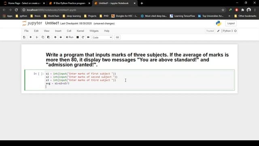Open the Projects bookmarks folder
This screenshot has height=146, width=259.
(x=90, y=16)
